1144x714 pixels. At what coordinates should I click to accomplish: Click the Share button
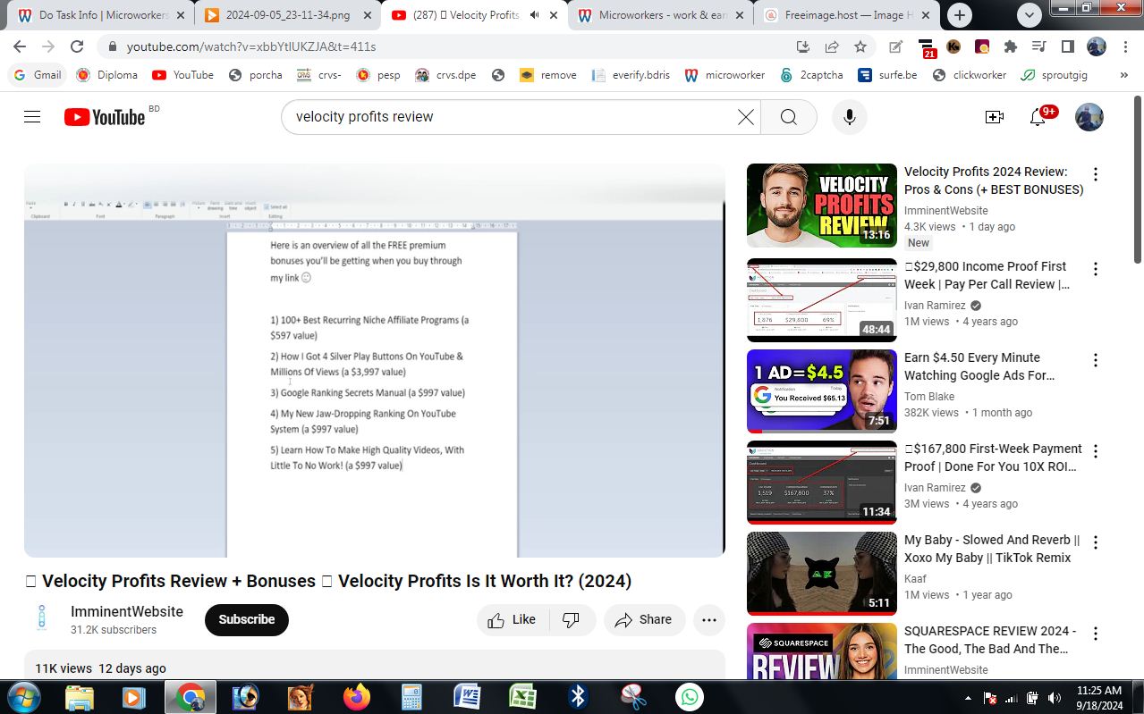tap(644, 619)
